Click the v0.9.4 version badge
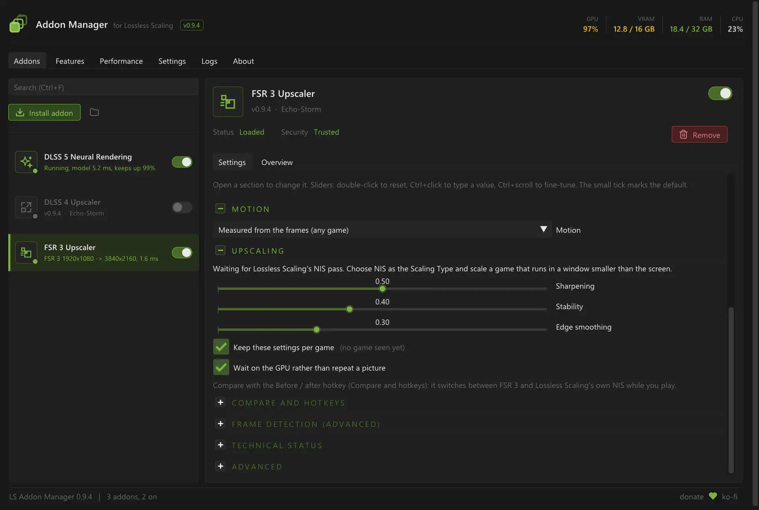Image resolution: width=759 pixels, height=510 pixels. (x=192, y=25)
